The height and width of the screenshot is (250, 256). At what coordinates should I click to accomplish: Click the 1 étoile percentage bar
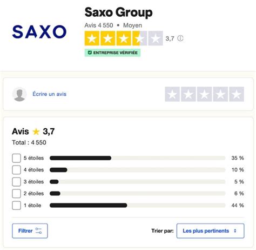[x=138, y=206]
